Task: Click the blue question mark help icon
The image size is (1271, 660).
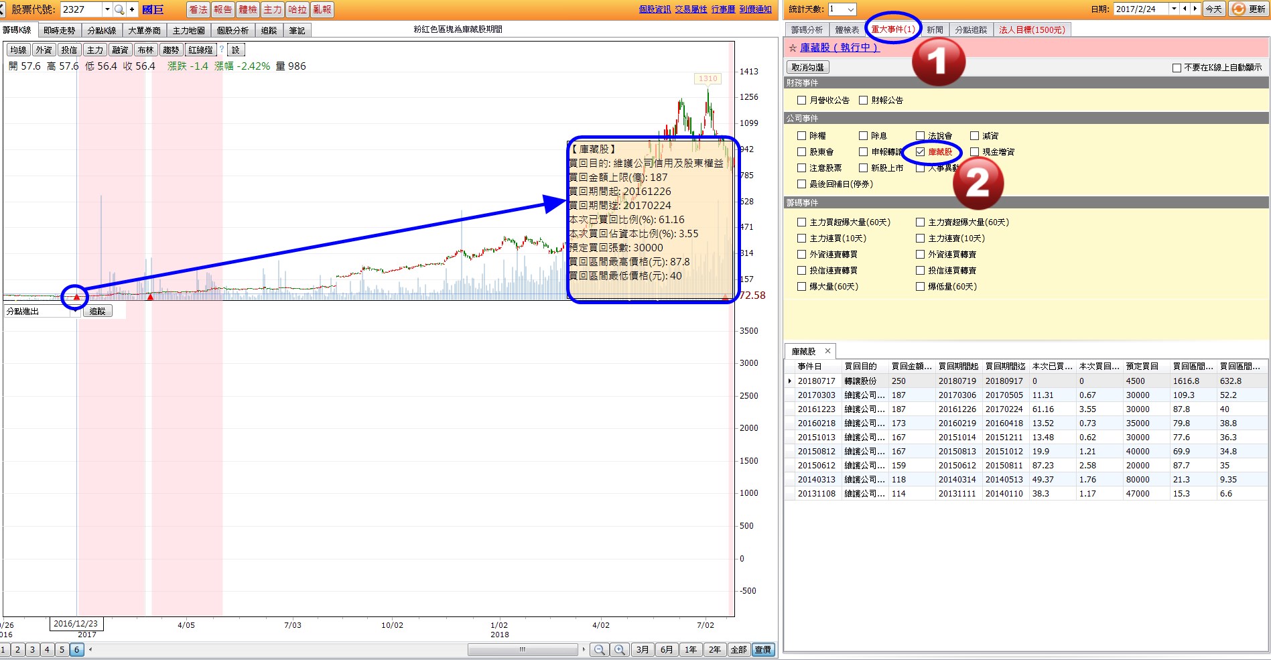Action: [222, 50]
